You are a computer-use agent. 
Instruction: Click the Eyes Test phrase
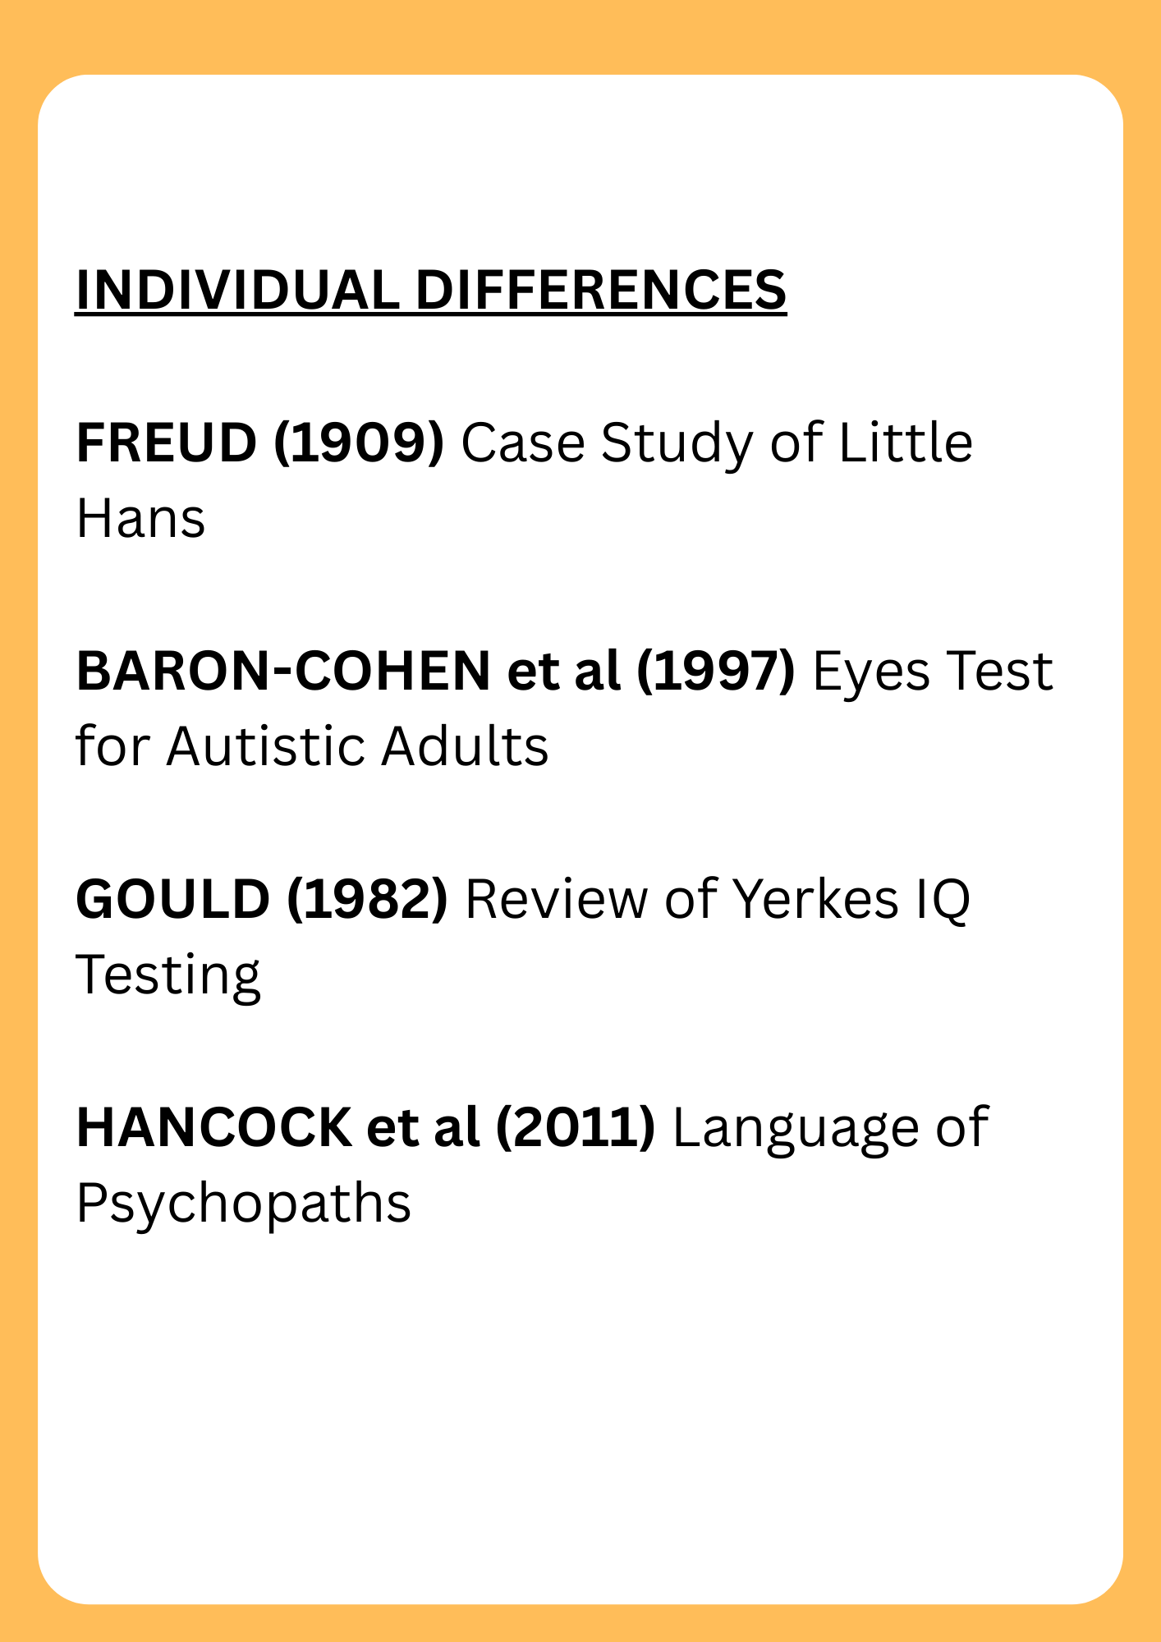tap(933, 672)
